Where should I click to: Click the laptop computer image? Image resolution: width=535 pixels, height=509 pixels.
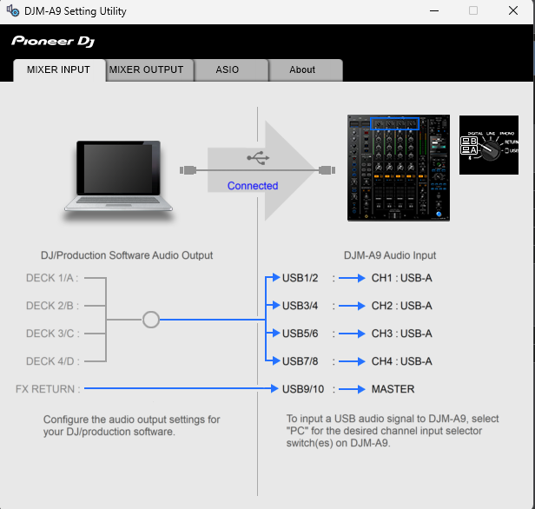click(118, 176)
